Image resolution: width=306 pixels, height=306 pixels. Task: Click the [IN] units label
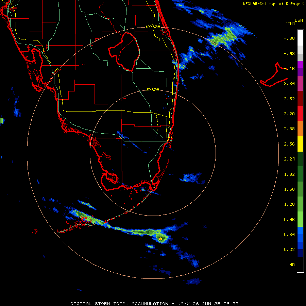click(290, 23)
